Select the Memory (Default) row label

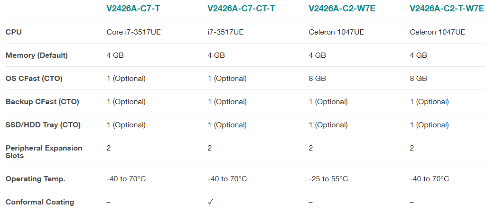[37, 55]
